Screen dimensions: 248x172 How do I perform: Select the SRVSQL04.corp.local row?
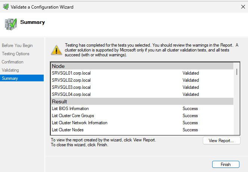coord(142,94)
